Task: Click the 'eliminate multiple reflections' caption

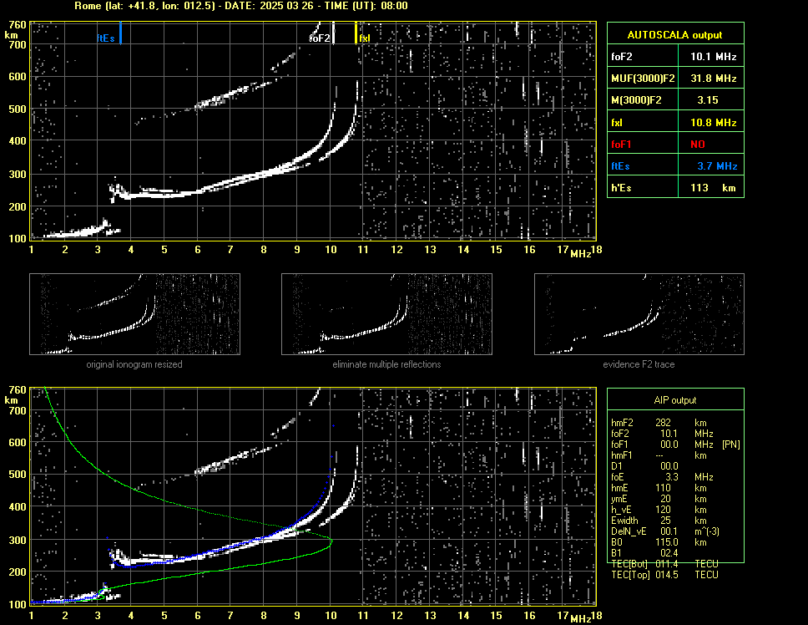Action: pos(386,364)
